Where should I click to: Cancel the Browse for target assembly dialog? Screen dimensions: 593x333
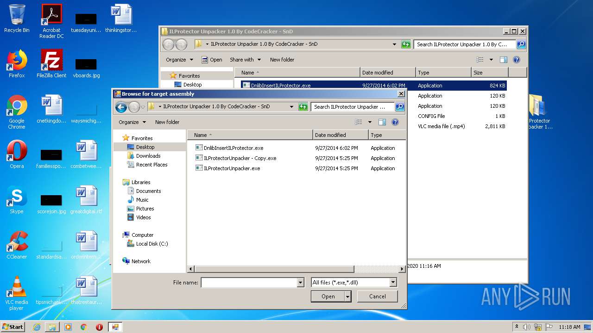(378, 296)
